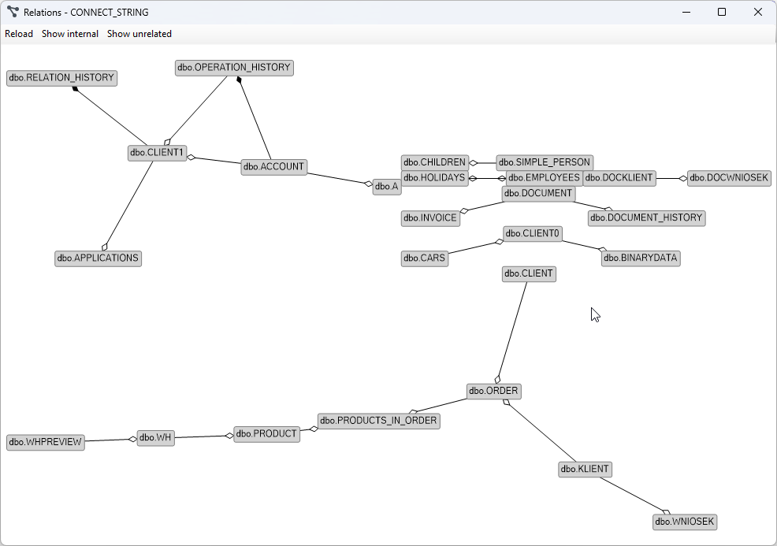This screenshot has height=546, width=777.
Task: Close the Relations window
Action: [758, 12]
